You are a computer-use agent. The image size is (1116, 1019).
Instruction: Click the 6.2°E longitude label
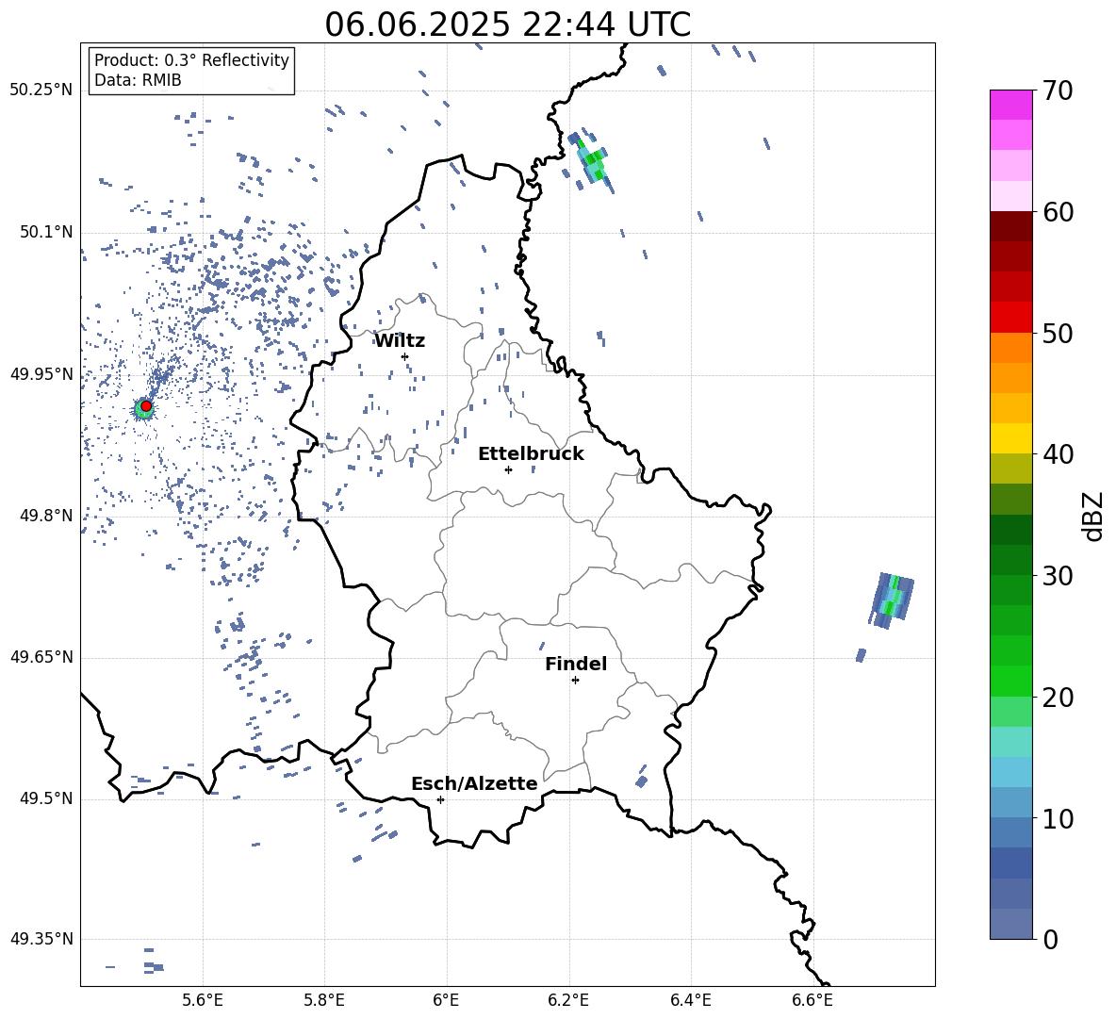[x=568, y=1000]
